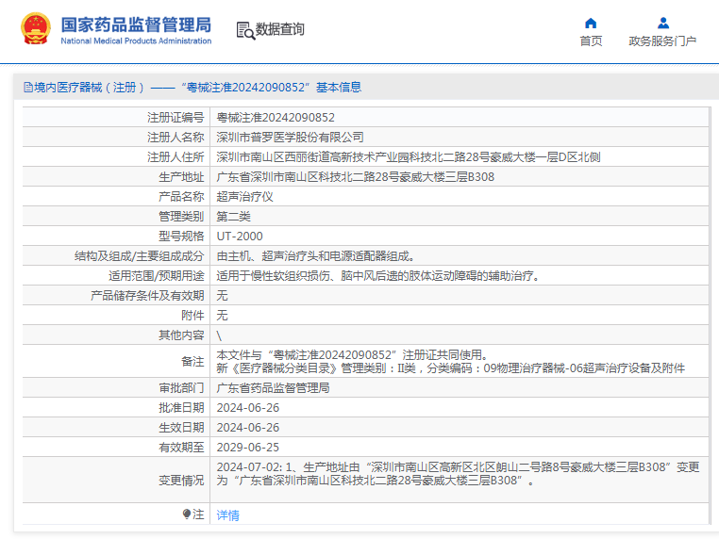Viewport: 719px width, 539px height.
Task: Click the 其他内容 label
Action: [181, 335]
